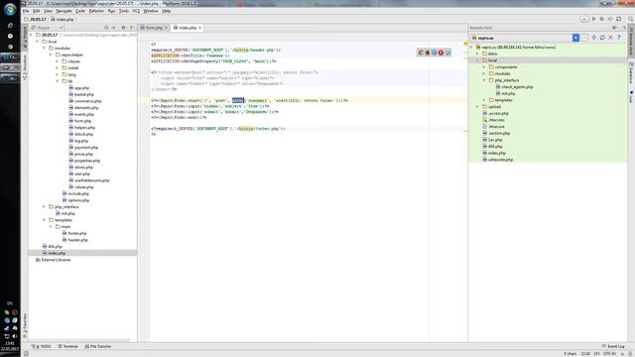Collapse the lib folder
635x357 pixels.
pyautogui.click(x=58, y=81)
